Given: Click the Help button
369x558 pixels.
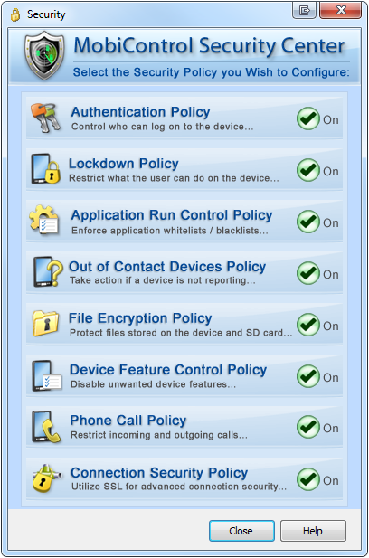Looking at the screenshot, I should (313, 531).
